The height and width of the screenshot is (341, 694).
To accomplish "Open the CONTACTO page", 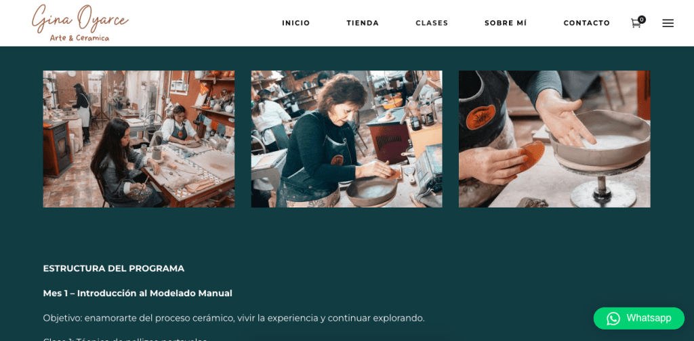I will (x=586, y=23).
